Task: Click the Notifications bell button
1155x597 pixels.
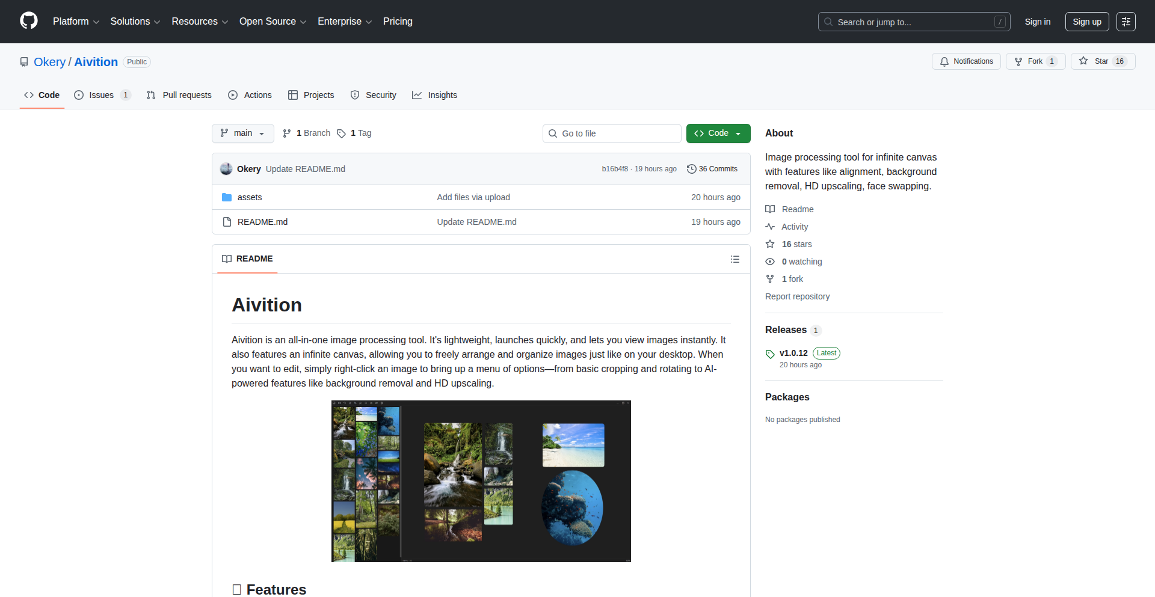Action: (x=966, y=61)
